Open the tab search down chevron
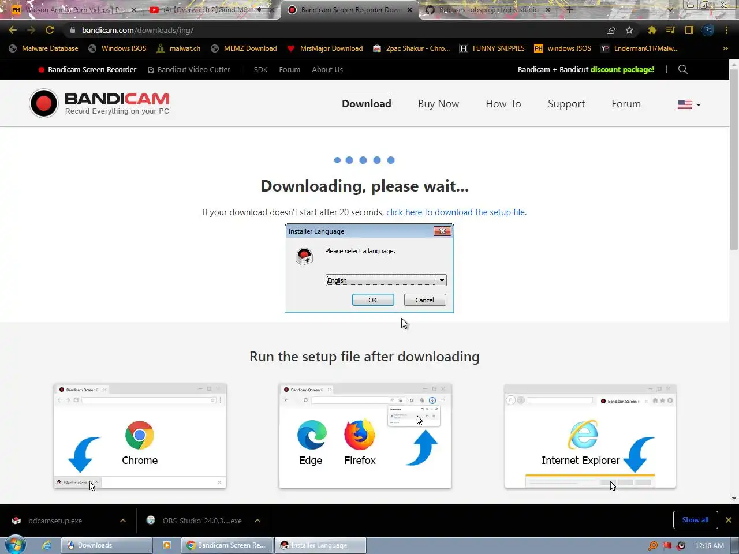 pyautogui.click(x=670, y=10)
